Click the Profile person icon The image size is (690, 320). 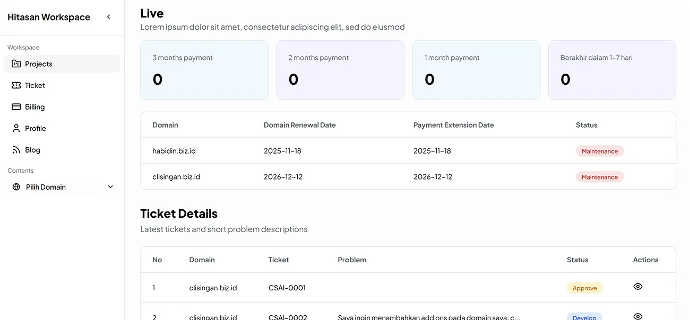[16, 128]
